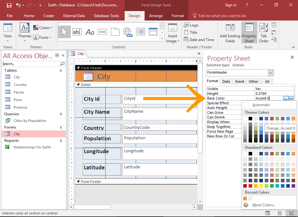The width and height of the screenshot is (298, 217).
Task: Insert Date and Time into header
Action: click(x=202, y=40)
